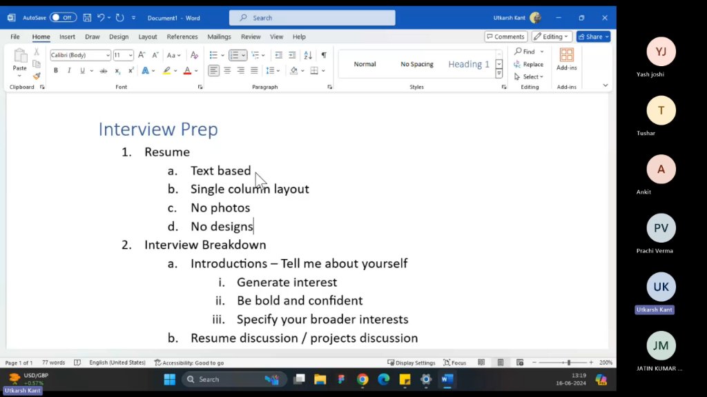Clear all formatting icon

[194, 55]
